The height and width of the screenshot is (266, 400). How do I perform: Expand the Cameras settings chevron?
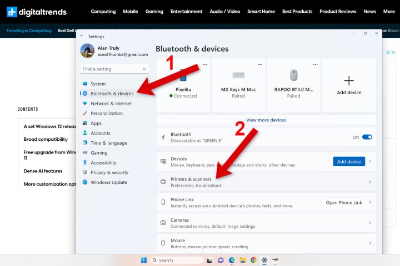[x=370, y=223]
